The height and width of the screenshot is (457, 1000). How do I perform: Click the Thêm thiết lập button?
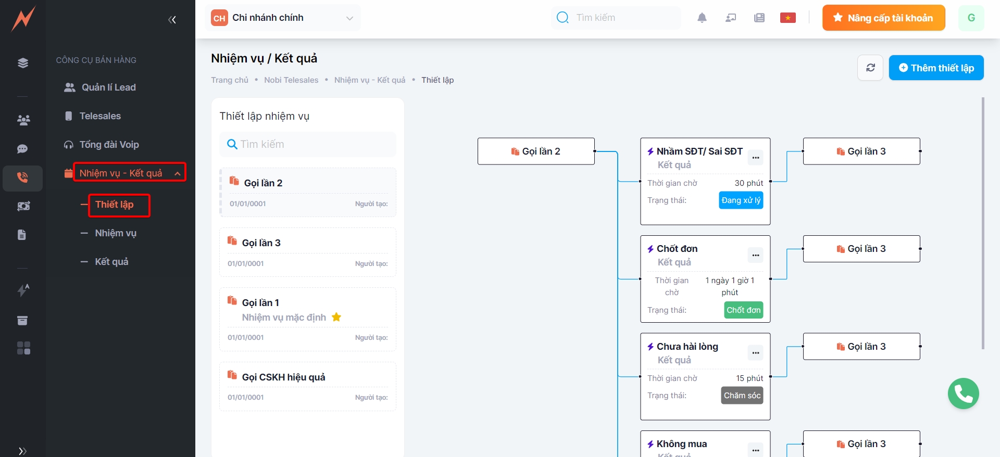point(936,68)
